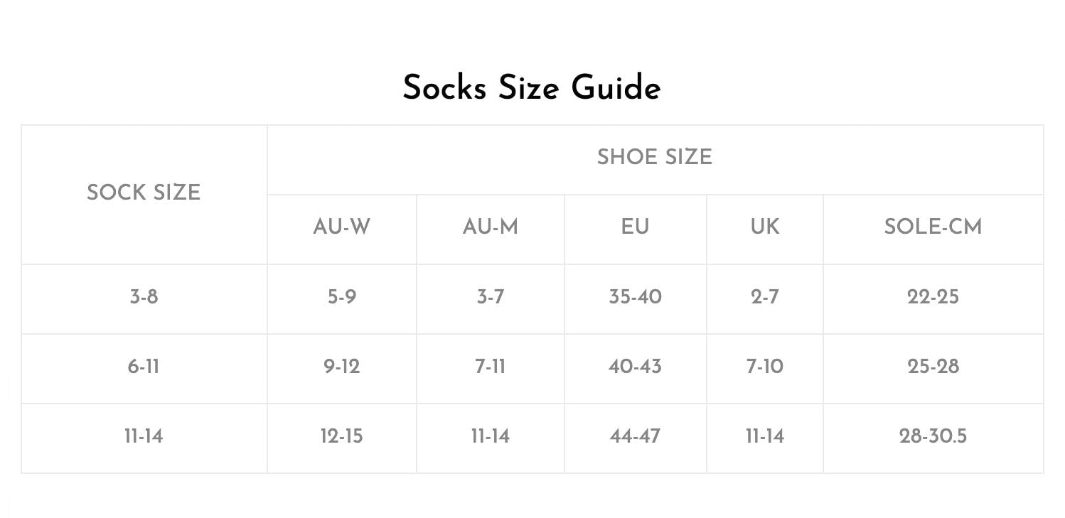Click the 6-11 sock size cell
The width and height of the screenshot is (1065, 518).
point(144,366)
